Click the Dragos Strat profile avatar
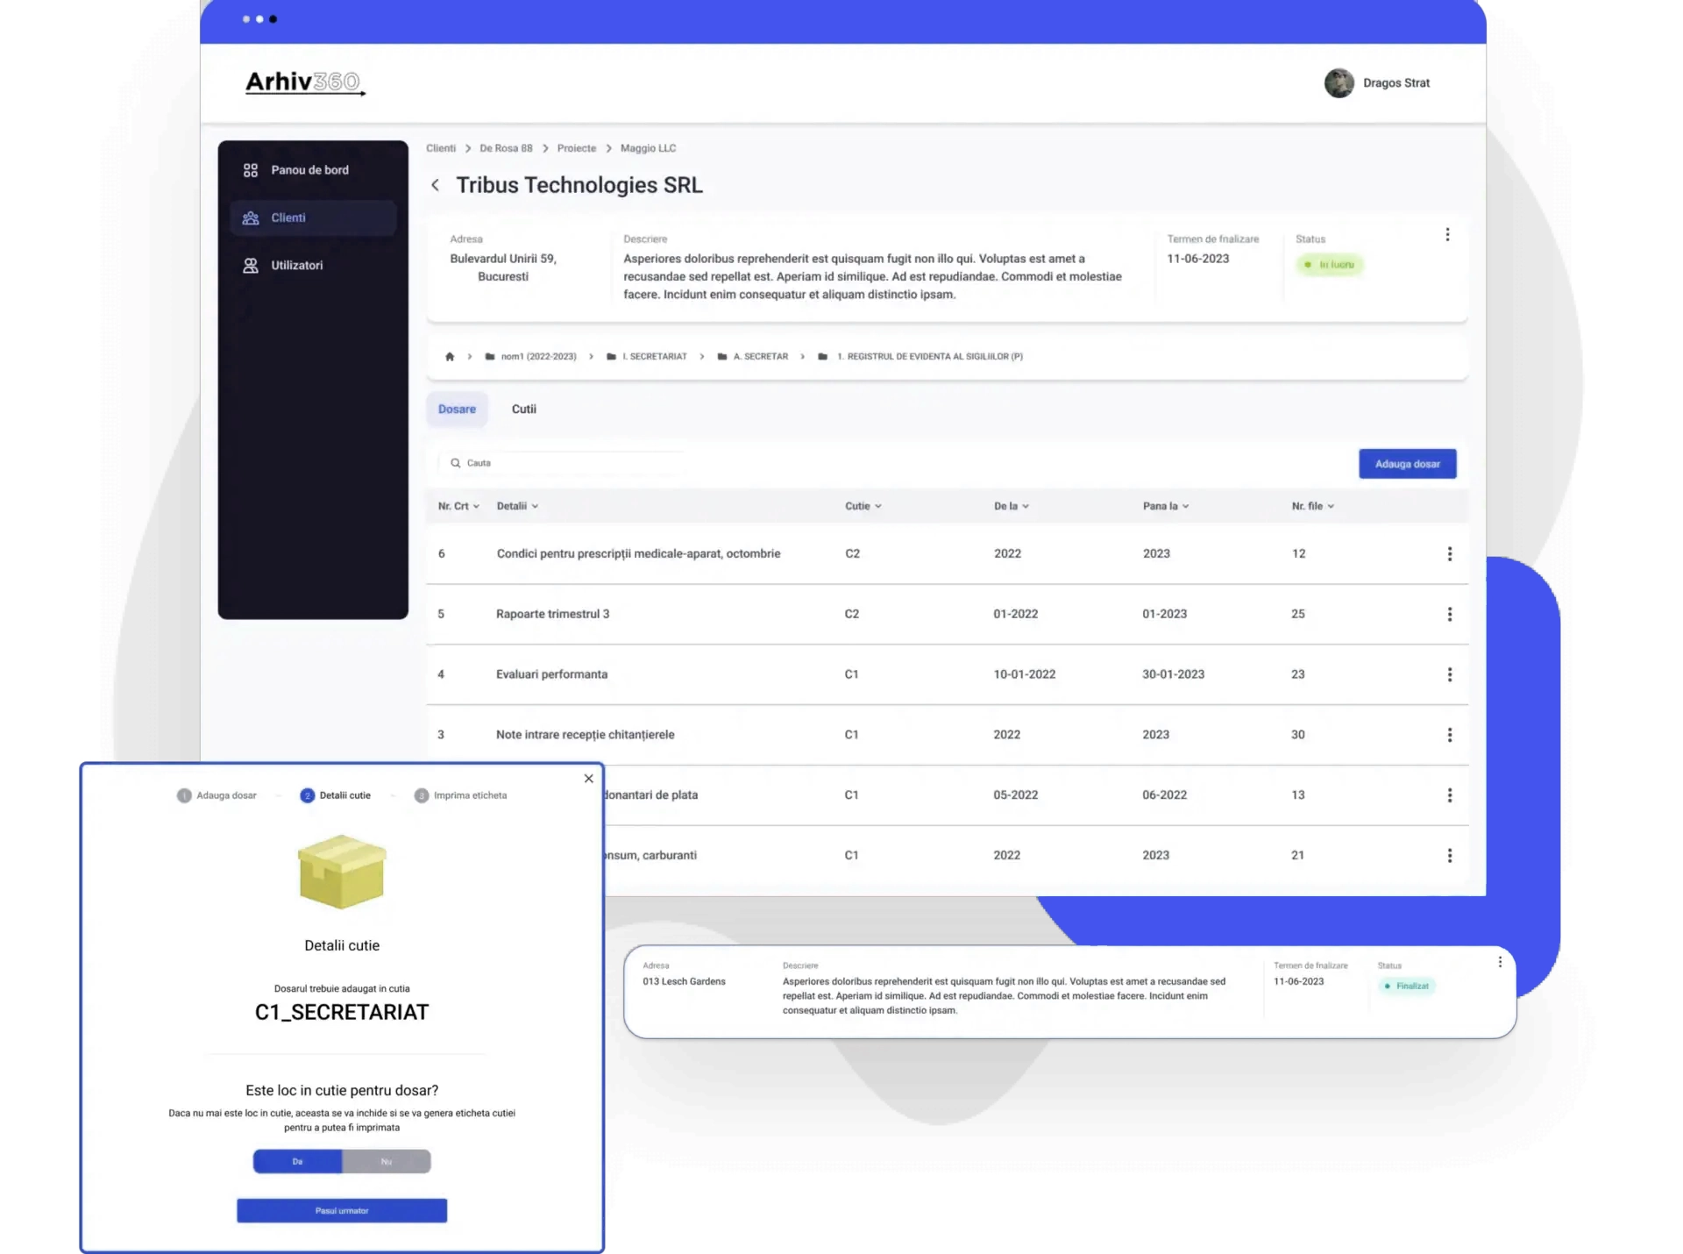Viewport: 1683px width, 1254px height. pyautogui.click(x=1339, y=83)
